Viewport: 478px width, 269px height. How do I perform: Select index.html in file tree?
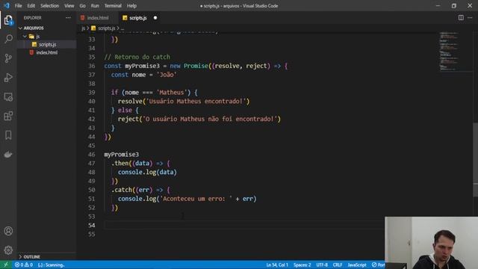pos(47,52)
